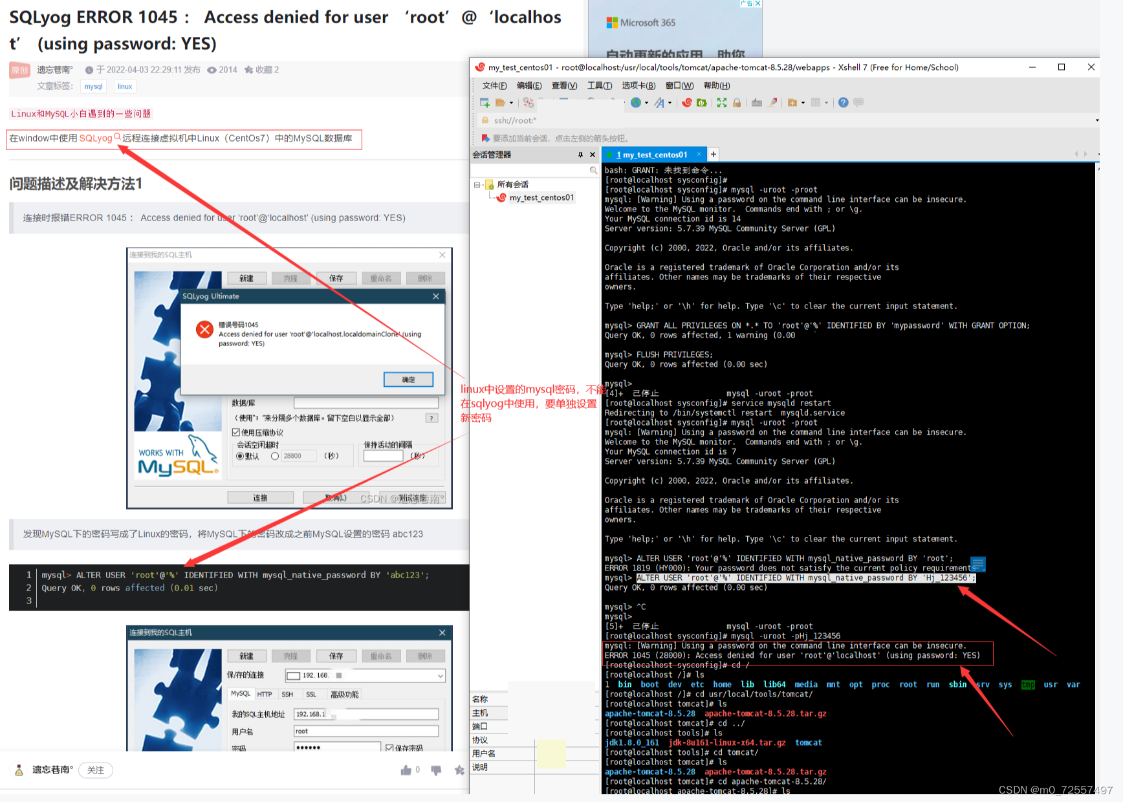Viewport: 1123px width, 802px height.
Task: Close the session manager panel
Action: point(593,155)
